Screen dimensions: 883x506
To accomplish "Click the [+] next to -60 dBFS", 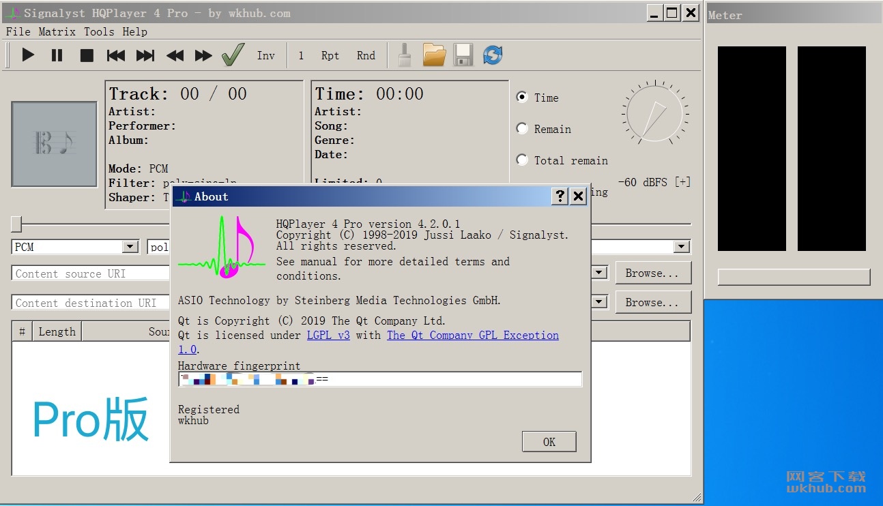I will click(682, 182).
